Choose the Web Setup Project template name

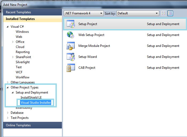tap(91, 35)
